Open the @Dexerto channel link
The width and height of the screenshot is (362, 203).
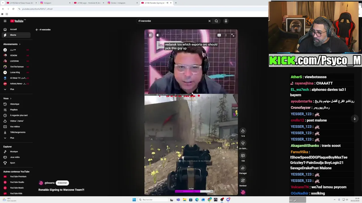pos(49,183)
